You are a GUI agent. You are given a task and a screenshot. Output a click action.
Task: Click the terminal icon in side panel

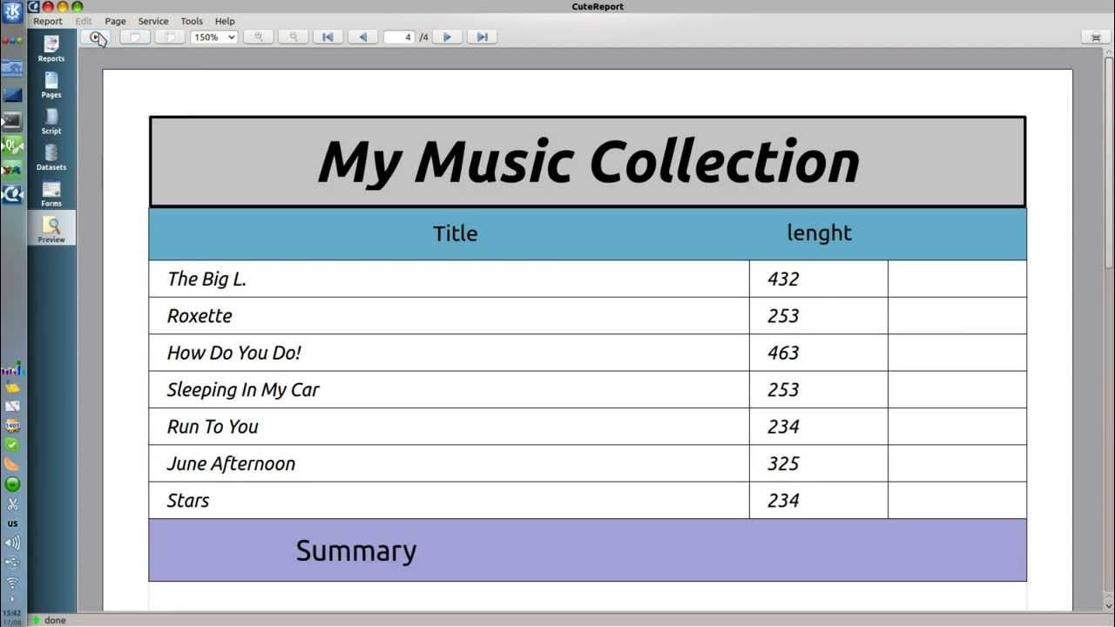click(12, 121)
